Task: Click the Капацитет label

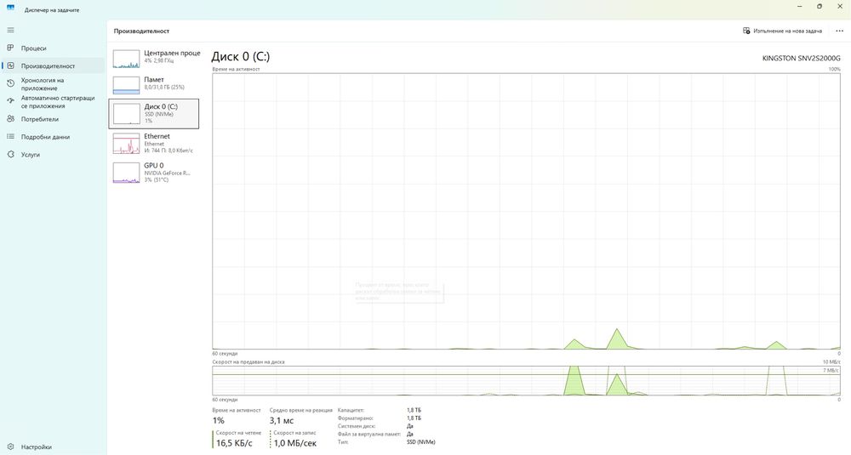Action: pos(351,411)
